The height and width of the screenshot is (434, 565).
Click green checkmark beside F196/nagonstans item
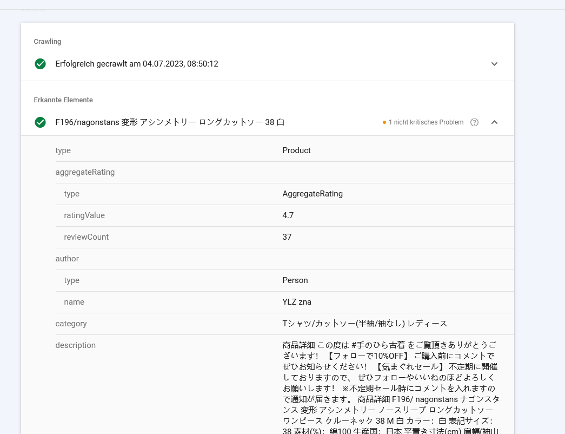coord(41,122)
